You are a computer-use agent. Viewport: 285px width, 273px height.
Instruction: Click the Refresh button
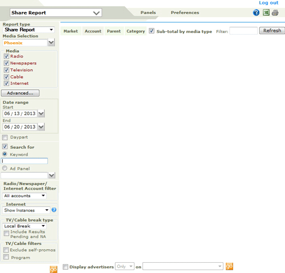click(x=272, y=31)
